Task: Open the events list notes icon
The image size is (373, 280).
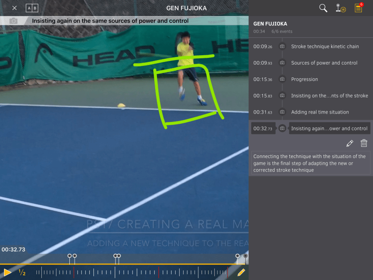Action: point(358,8)
